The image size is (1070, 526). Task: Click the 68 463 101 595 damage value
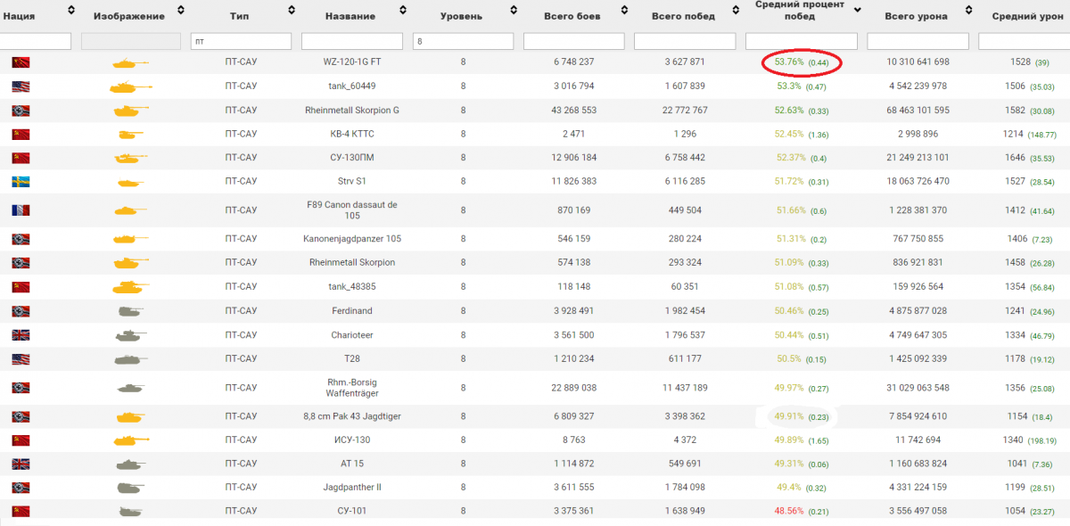(918, 111)
